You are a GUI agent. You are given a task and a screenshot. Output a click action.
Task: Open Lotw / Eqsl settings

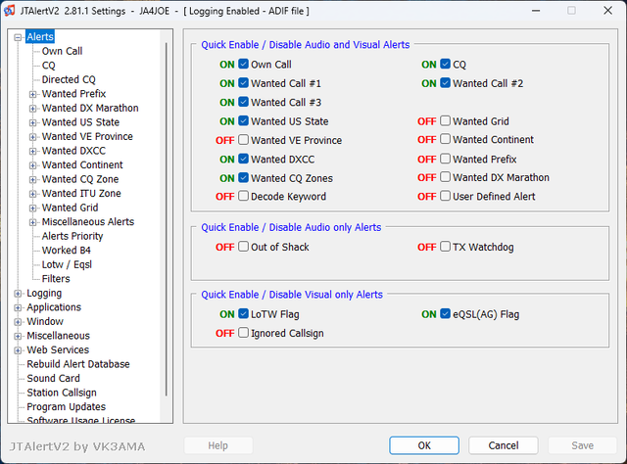click(x=67, y=264)
